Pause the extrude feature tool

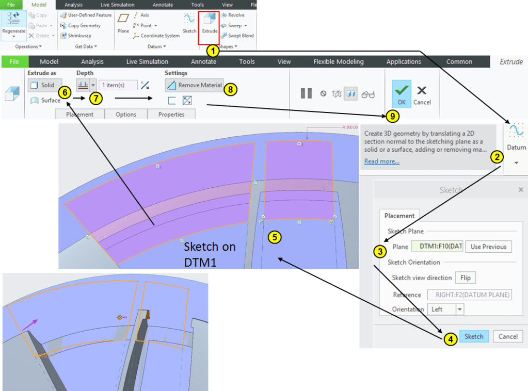[x=306, y=94]
